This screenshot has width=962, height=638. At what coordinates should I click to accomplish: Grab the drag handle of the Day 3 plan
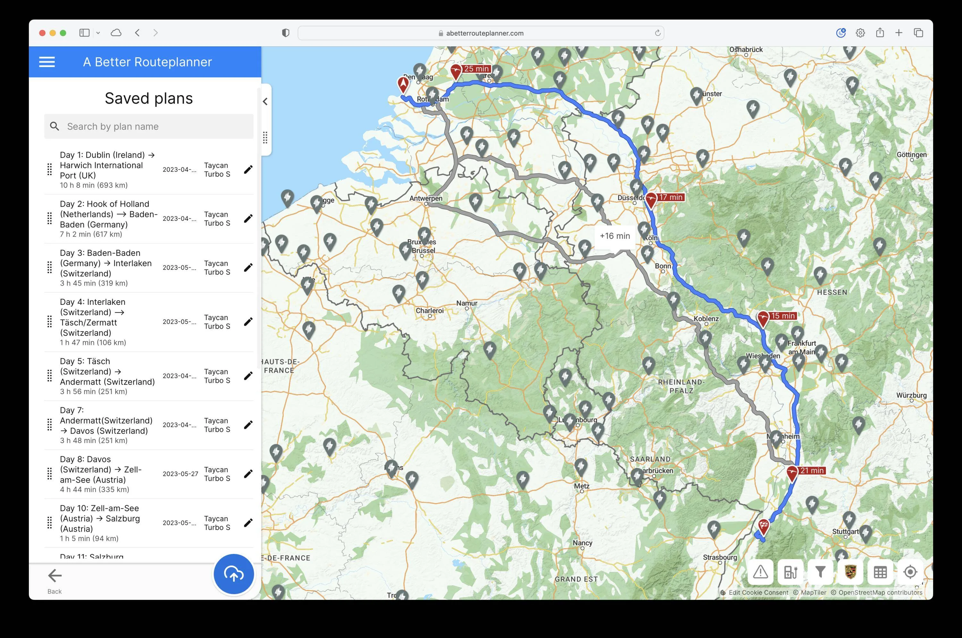(x=50, y=267)
